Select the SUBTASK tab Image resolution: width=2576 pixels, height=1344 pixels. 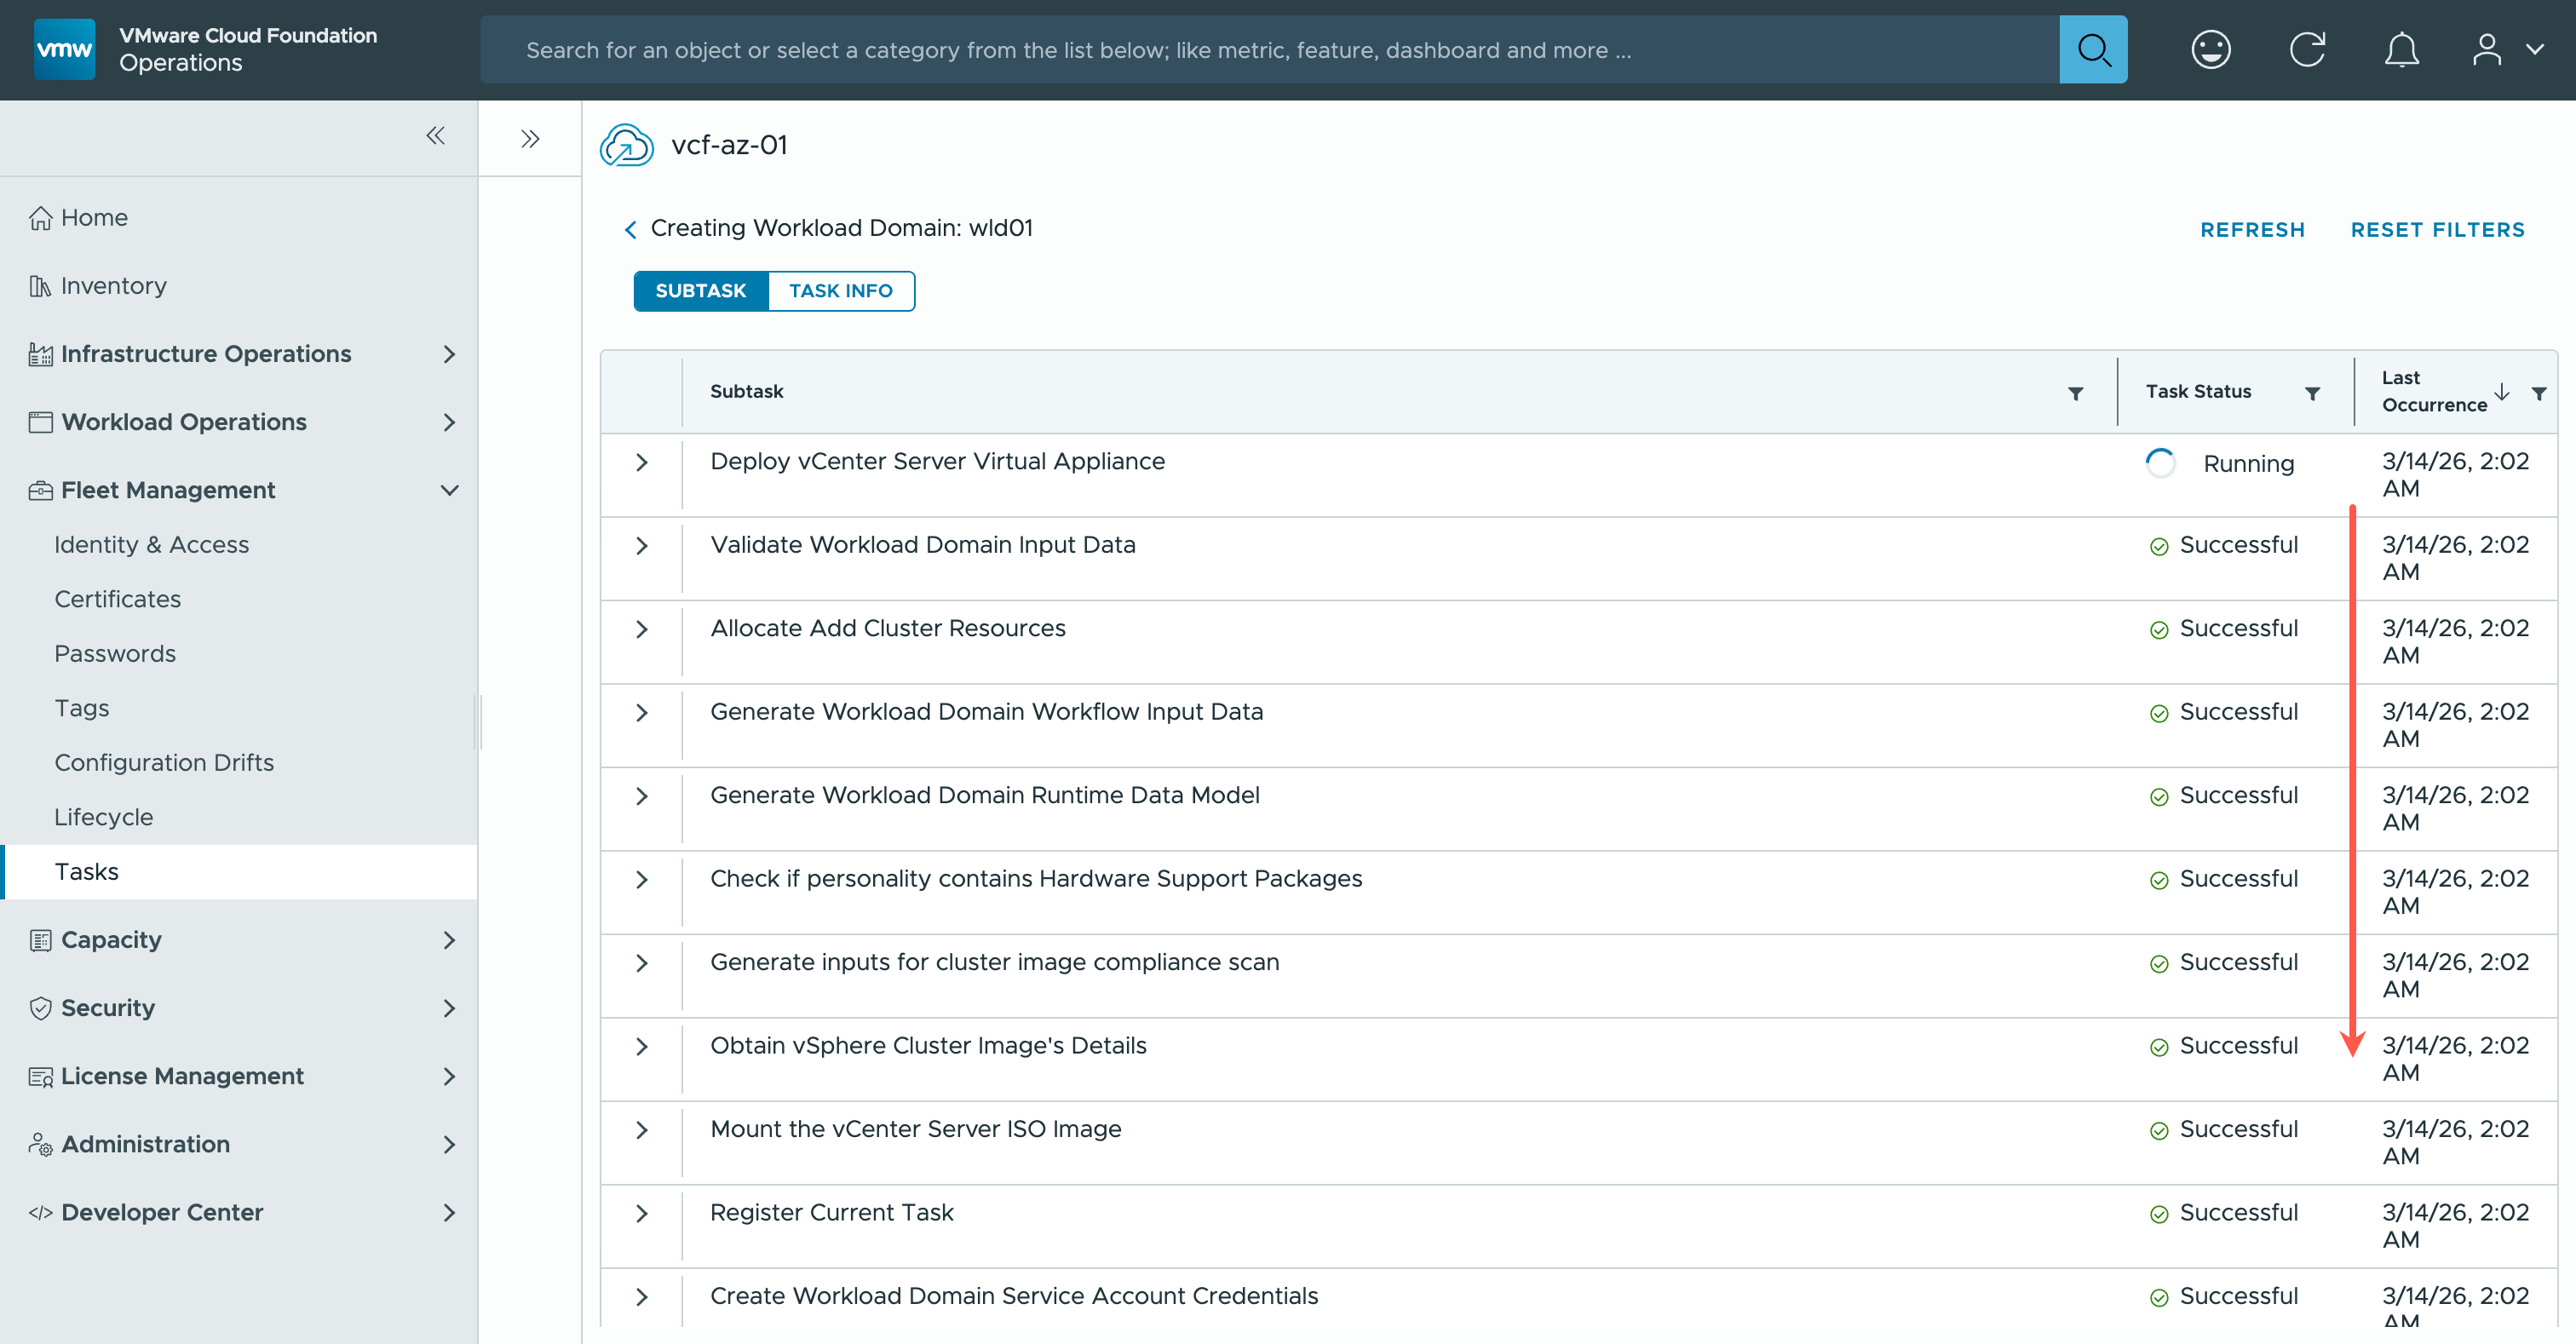pos(700,291)
